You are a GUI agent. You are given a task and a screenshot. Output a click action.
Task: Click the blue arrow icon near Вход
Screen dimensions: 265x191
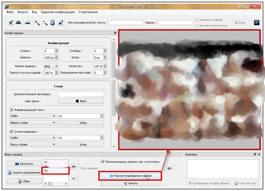[x=256, y=23]
